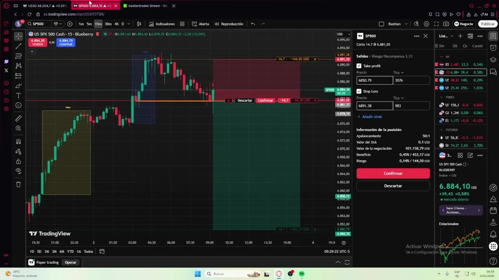499x280 pixels.
Task: Hide all drawings with eye icon
Action: pos(18,171)
